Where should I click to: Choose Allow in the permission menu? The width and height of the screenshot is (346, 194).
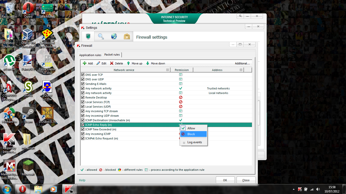click(194, 128)
